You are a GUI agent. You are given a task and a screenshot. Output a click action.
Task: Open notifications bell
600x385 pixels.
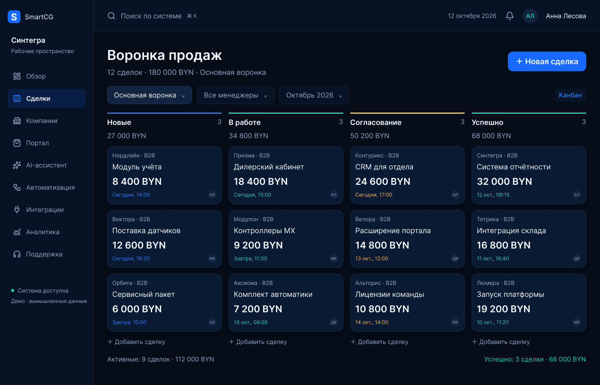[510, 16]
